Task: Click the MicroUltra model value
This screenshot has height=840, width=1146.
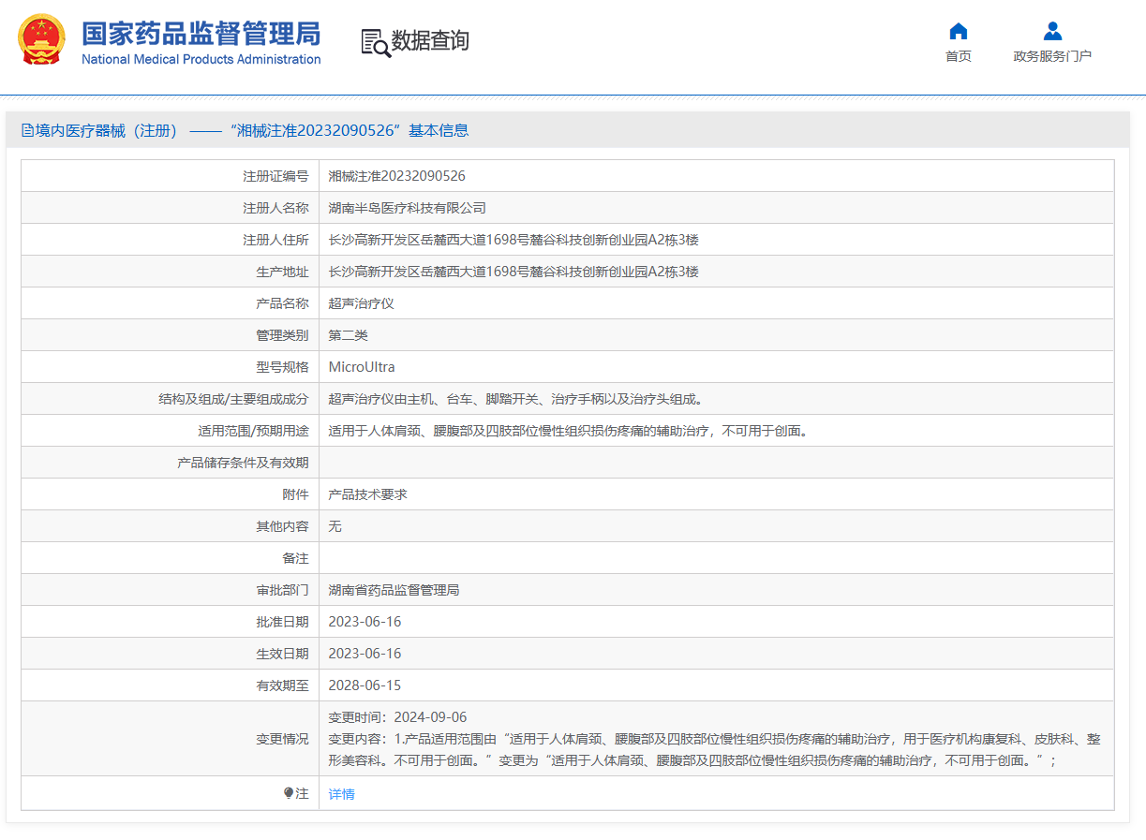Action: [362, 367]
